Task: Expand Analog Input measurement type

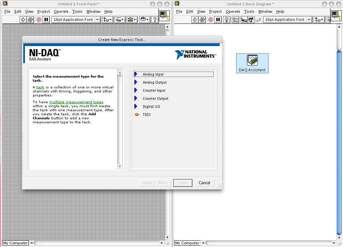Action: pyautogui.click(x=136, y=74)
